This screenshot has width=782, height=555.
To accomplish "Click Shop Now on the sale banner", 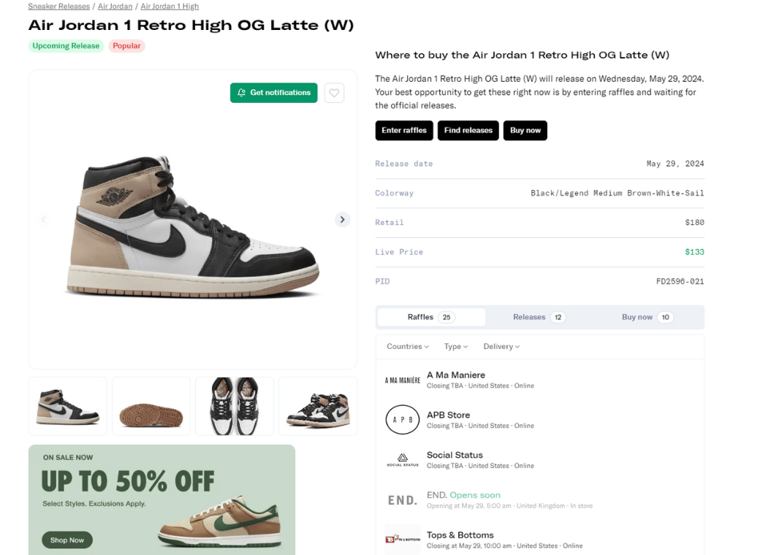I will click(67, 540).
